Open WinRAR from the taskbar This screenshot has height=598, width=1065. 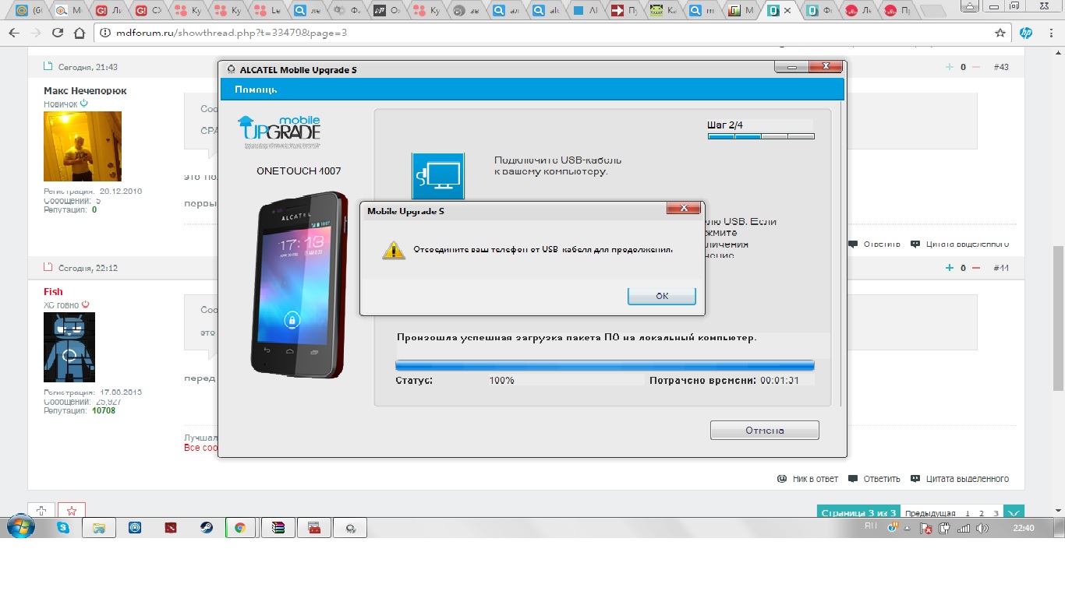tap(278, 528)
